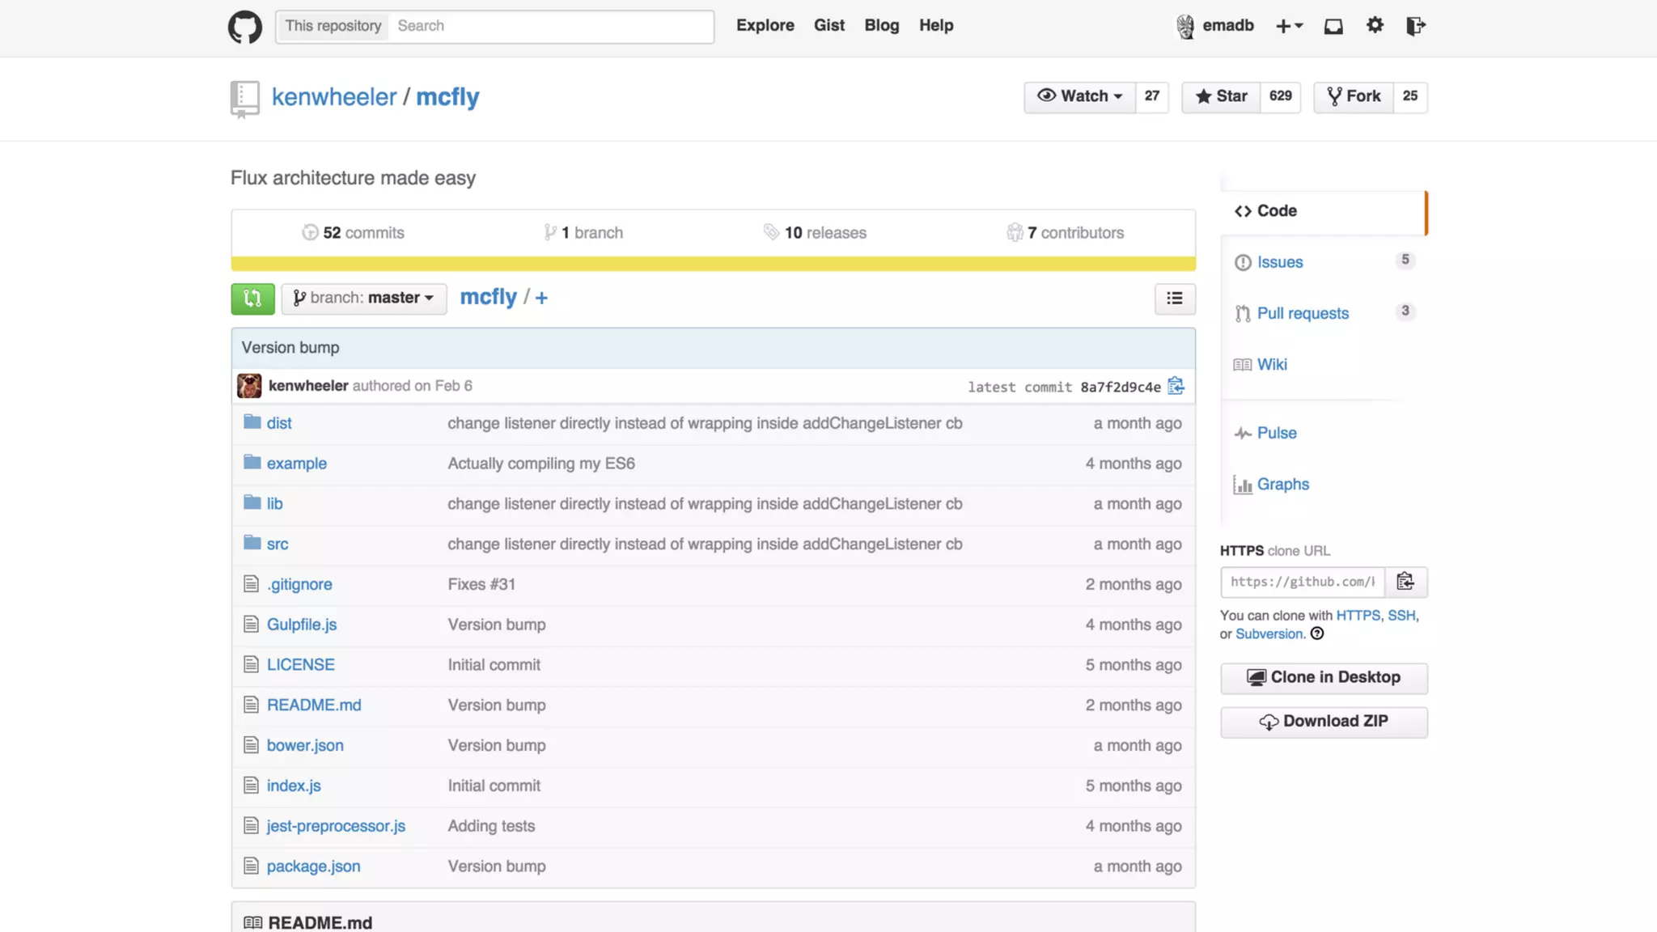The width and height of the screenshot is (1657, 932).
Task: Open the create new plus dropdown
Action: click(x=1289, y=26)
